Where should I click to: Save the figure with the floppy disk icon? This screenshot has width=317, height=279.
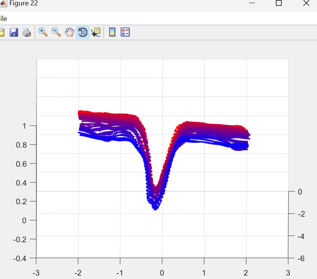click(x=14, y=33)
